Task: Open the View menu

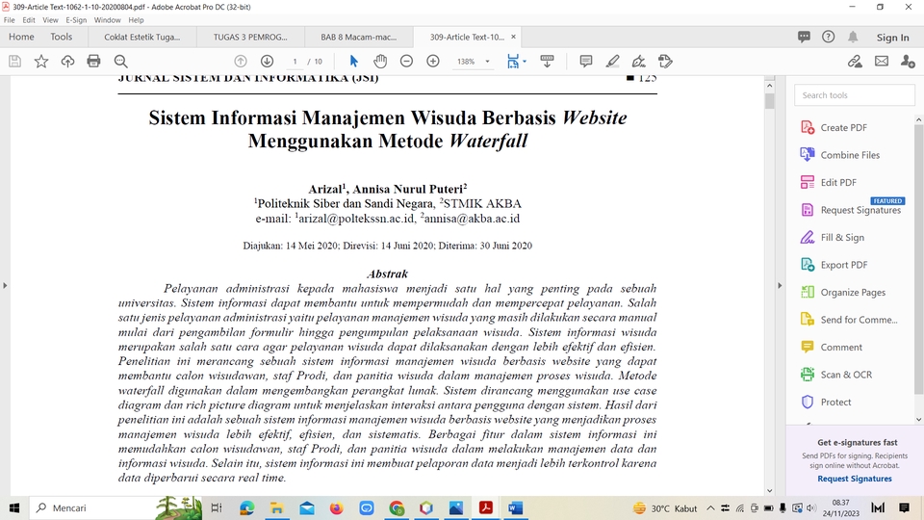Action: (50, 20)
